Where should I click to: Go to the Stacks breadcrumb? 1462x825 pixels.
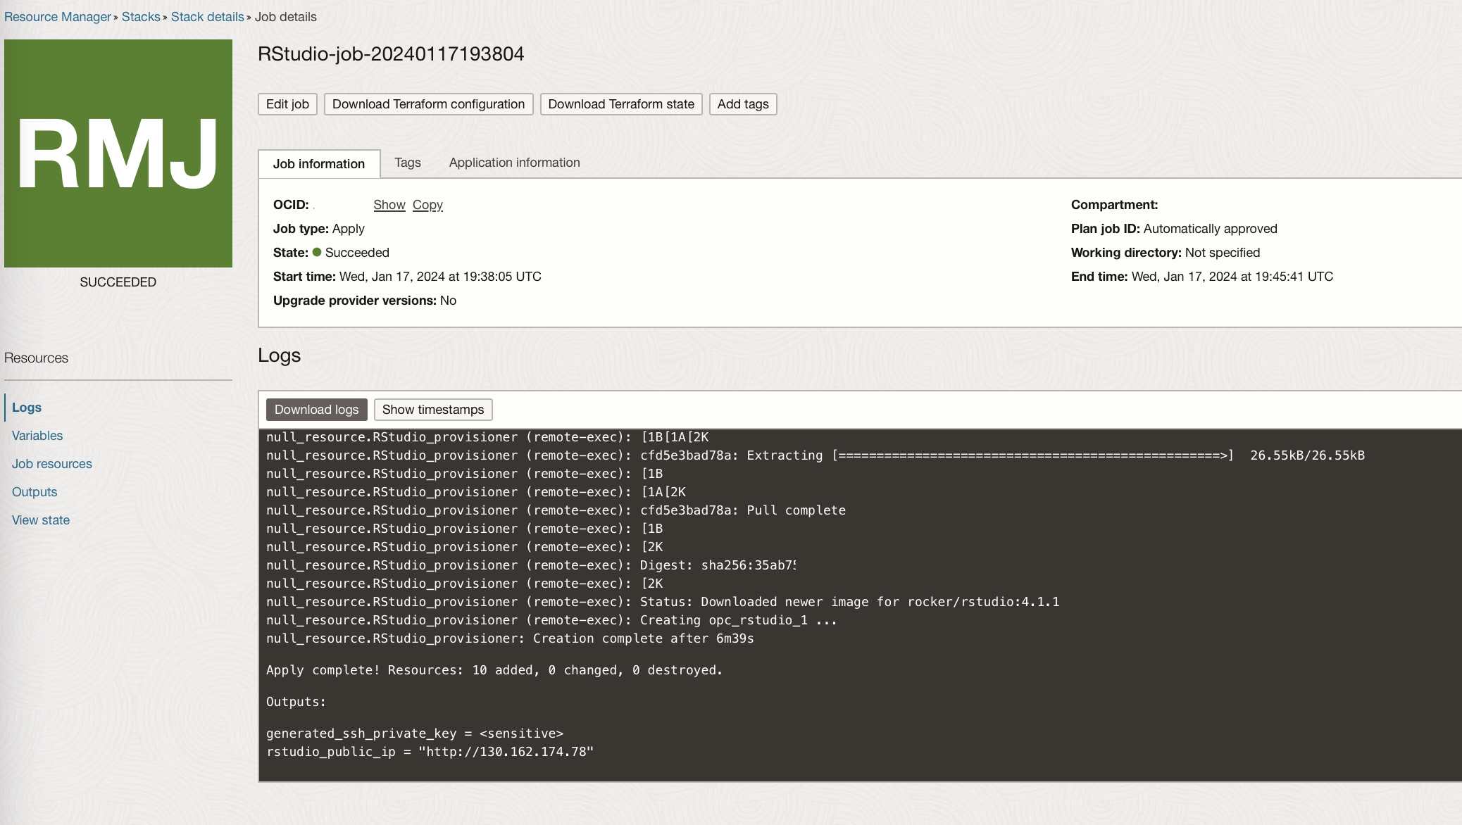(x=141, y=17)
